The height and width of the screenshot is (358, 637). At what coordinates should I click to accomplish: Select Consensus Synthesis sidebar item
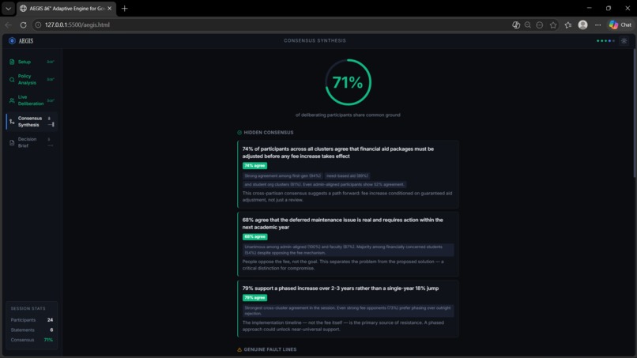tap(32, 122)
